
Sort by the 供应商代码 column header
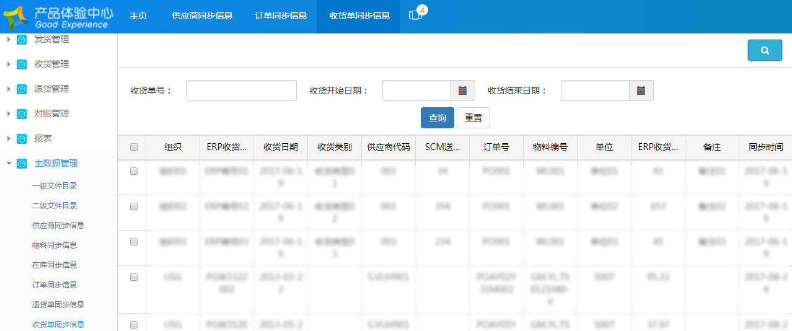[x=389, y=148]
